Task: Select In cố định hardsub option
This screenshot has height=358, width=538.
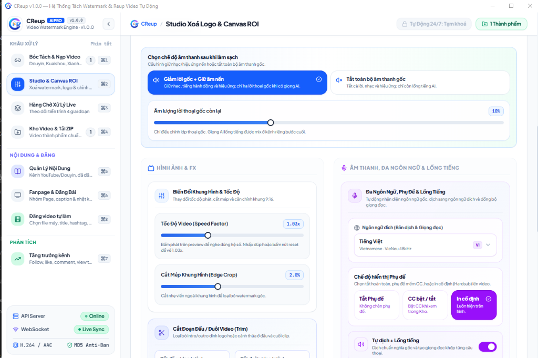Action: (474, 305)
